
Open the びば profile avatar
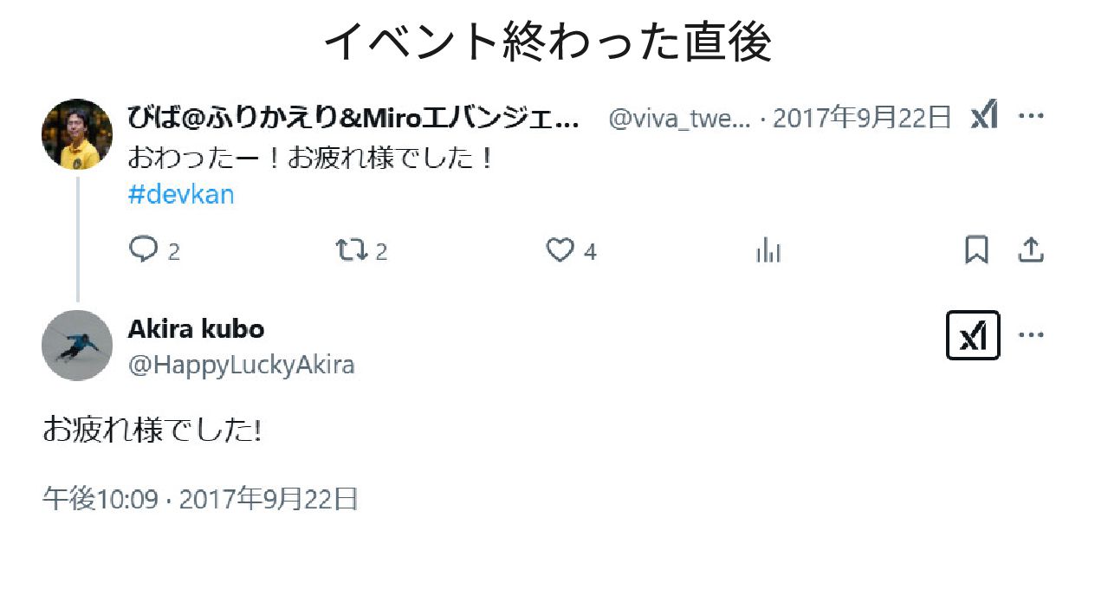77,134
